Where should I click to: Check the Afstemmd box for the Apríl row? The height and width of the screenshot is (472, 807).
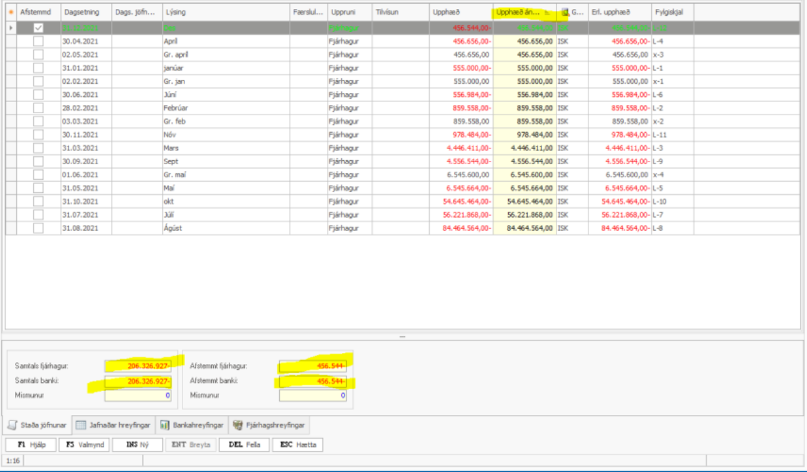[x=39, y=41]
